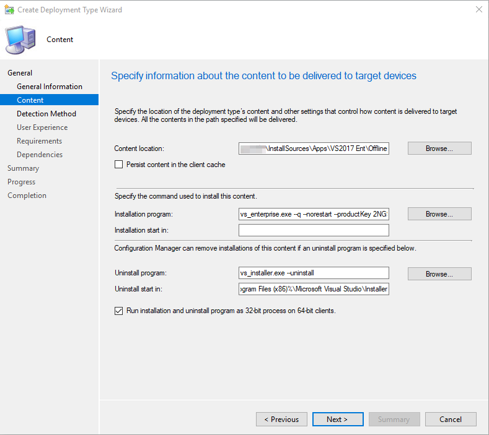Viewport: 489px width, 435px height.
Task: Select the Content step in sidebar
Action: click(30, 100)
